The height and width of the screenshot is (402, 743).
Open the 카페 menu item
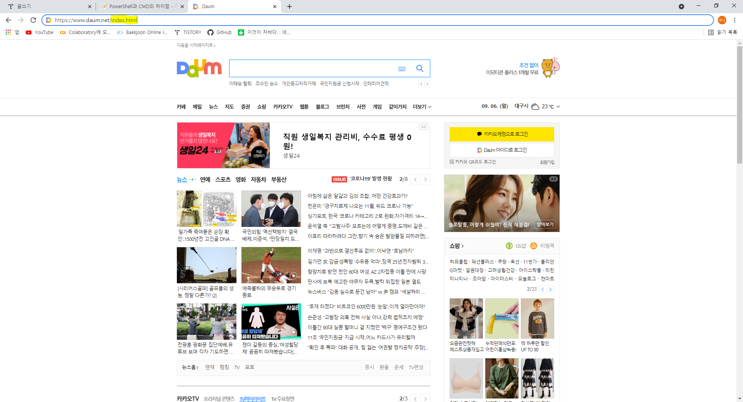[181, 107]
